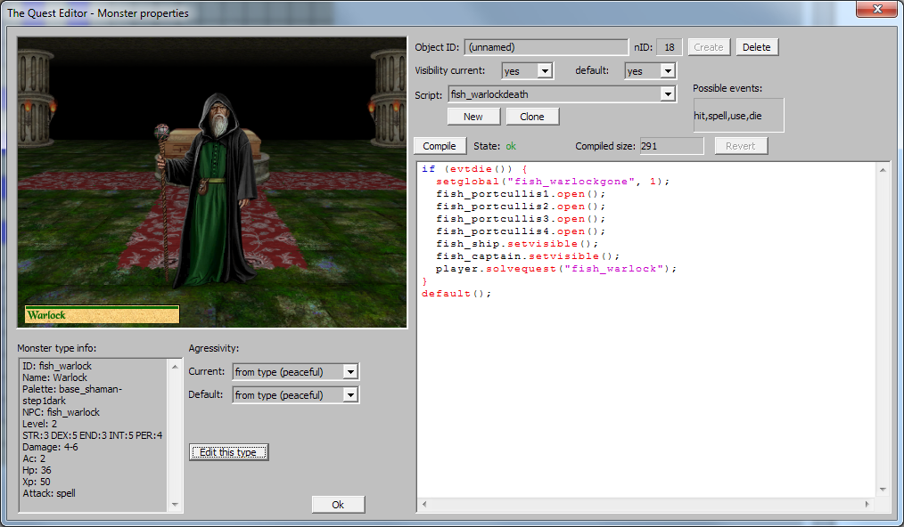This screenshot has height=527, width=904.
Task: Open the Visibility current dropdown
Action: point(545,71)
